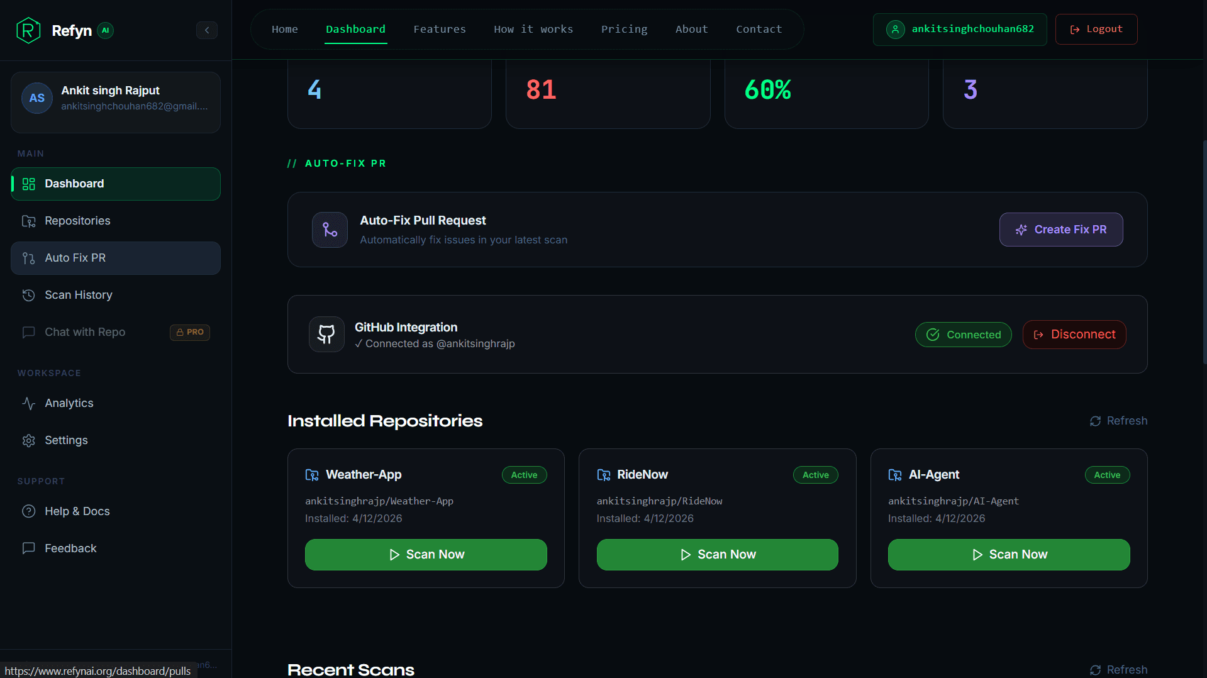This screenshot has height=678, width=1207.
Task: Open Help & Docs in the sidebar
Action: (77, 511)
